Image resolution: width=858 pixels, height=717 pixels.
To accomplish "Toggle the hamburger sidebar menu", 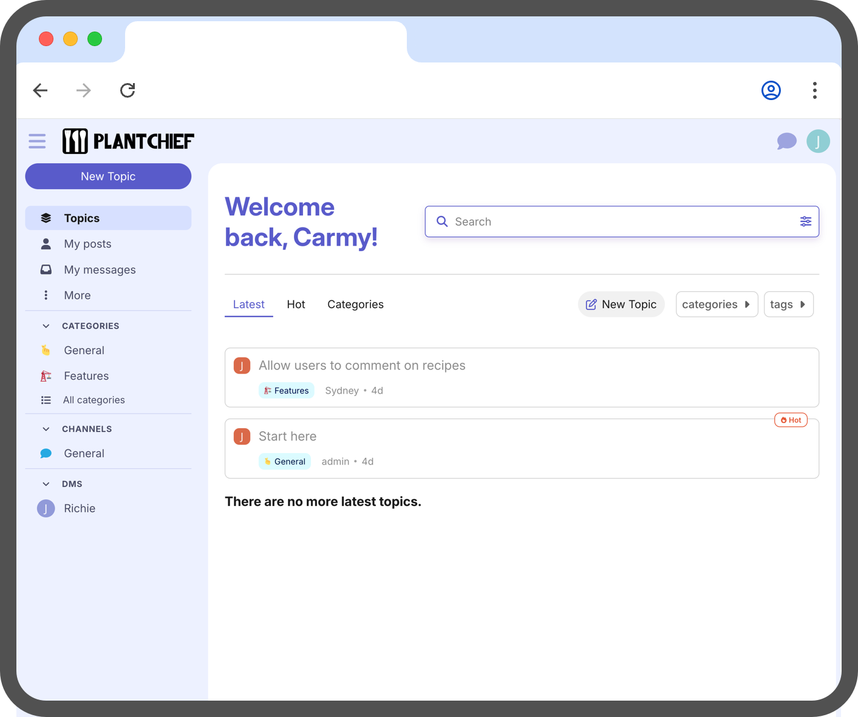I will [x=37, y=141].
